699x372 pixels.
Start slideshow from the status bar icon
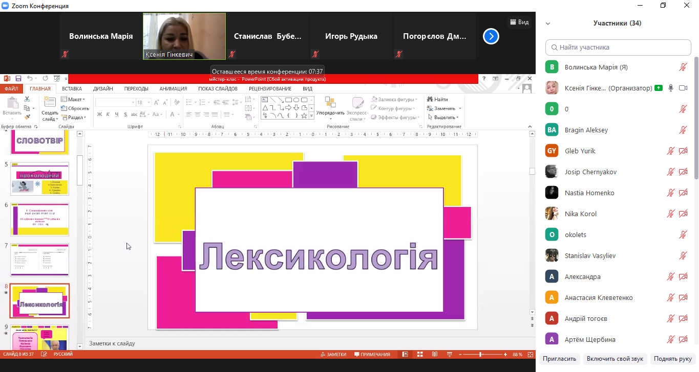point(449,355)
